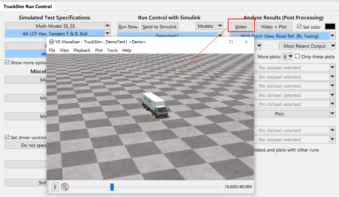Screen dimensions: 339x197
Task: Open the last No dataset selected dropdown
Action: (333, 139)
